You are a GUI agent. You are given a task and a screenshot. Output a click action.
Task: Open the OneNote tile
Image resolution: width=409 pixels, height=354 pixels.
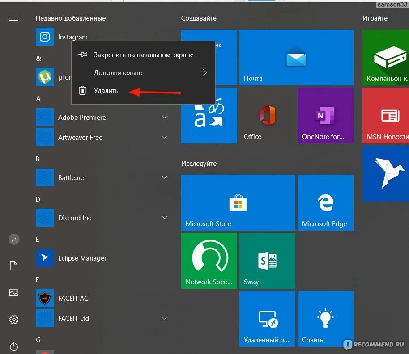pos(325,115)
